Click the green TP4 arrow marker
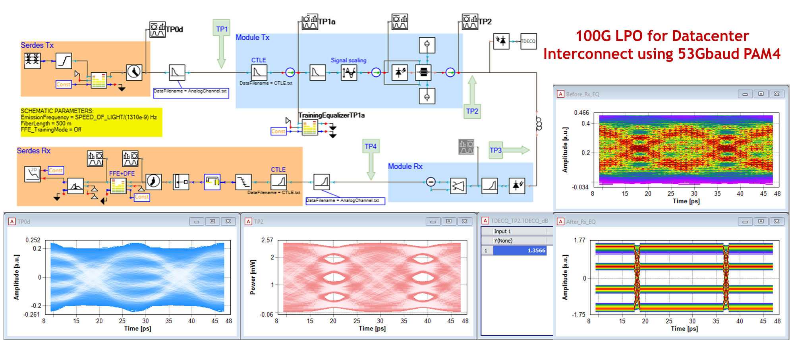Viewport: 790px width, 340px height. [371, 159]
